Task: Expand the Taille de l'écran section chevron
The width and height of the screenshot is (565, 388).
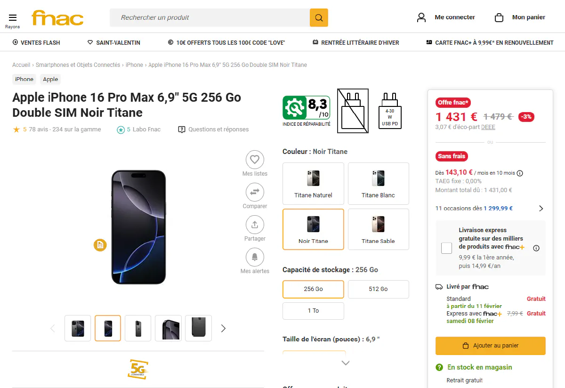Action: [345, 363]
